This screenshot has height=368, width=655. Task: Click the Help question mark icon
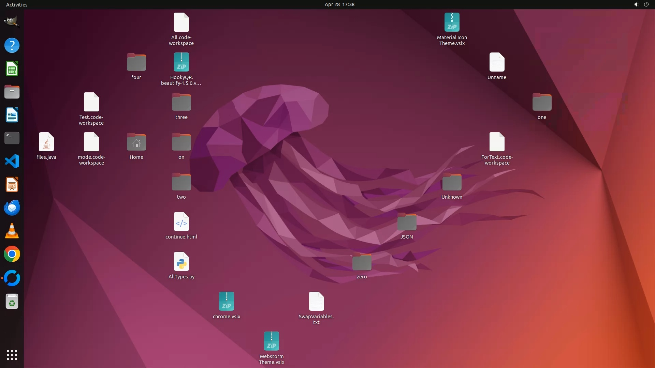12,45
